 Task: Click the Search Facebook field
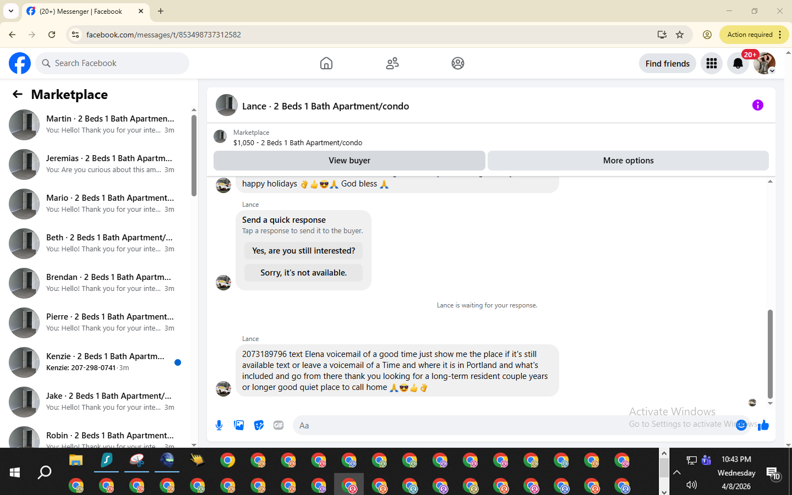coord(112,63)
